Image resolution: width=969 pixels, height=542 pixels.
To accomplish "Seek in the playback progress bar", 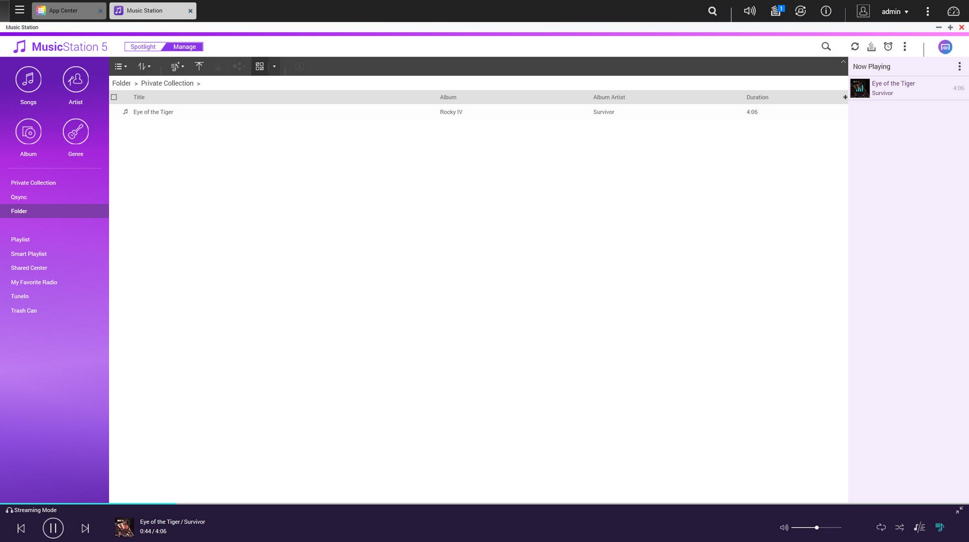I will [484, 504].
